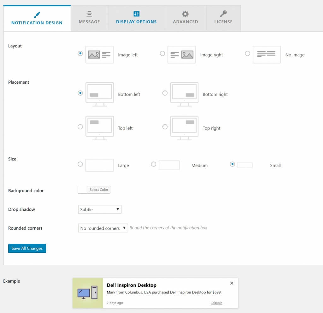Select the Medium size radio button
The height and width of the screenshot is (313, 323).
click(x=154, y=164)
